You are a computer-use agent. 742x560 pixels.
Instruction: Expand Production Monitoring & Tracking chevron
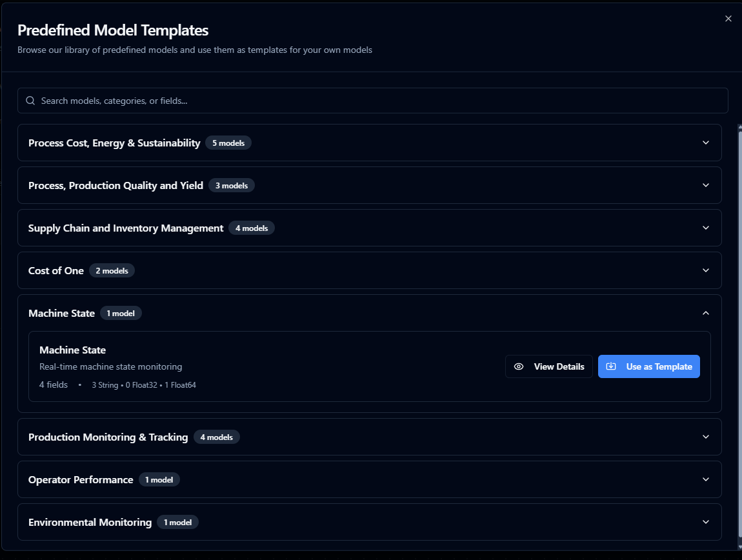coord(705,437)
